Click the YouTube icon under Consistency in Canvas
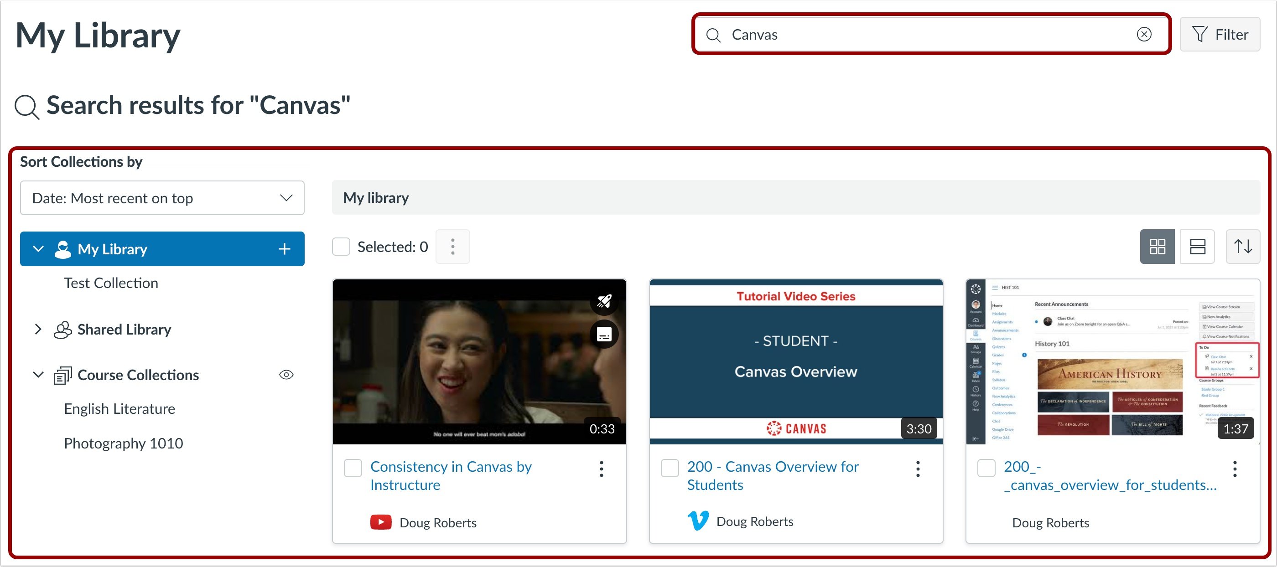This screenshot has width=1277, height=567. 381,522
